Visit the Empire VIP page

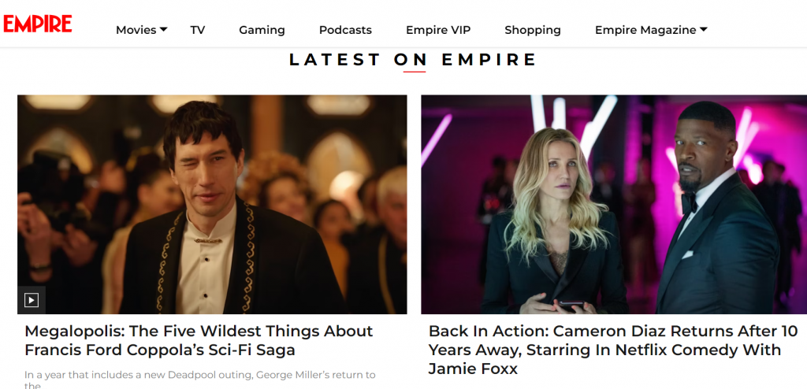pyautogui.click(x=438, y=30)
